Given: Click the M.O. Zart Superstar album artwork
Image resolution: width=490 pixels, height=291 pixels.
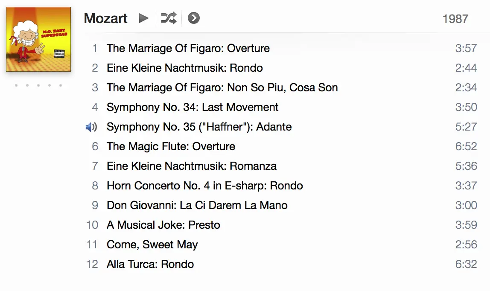Looking at the screenshot, I should tap(38, 39).
